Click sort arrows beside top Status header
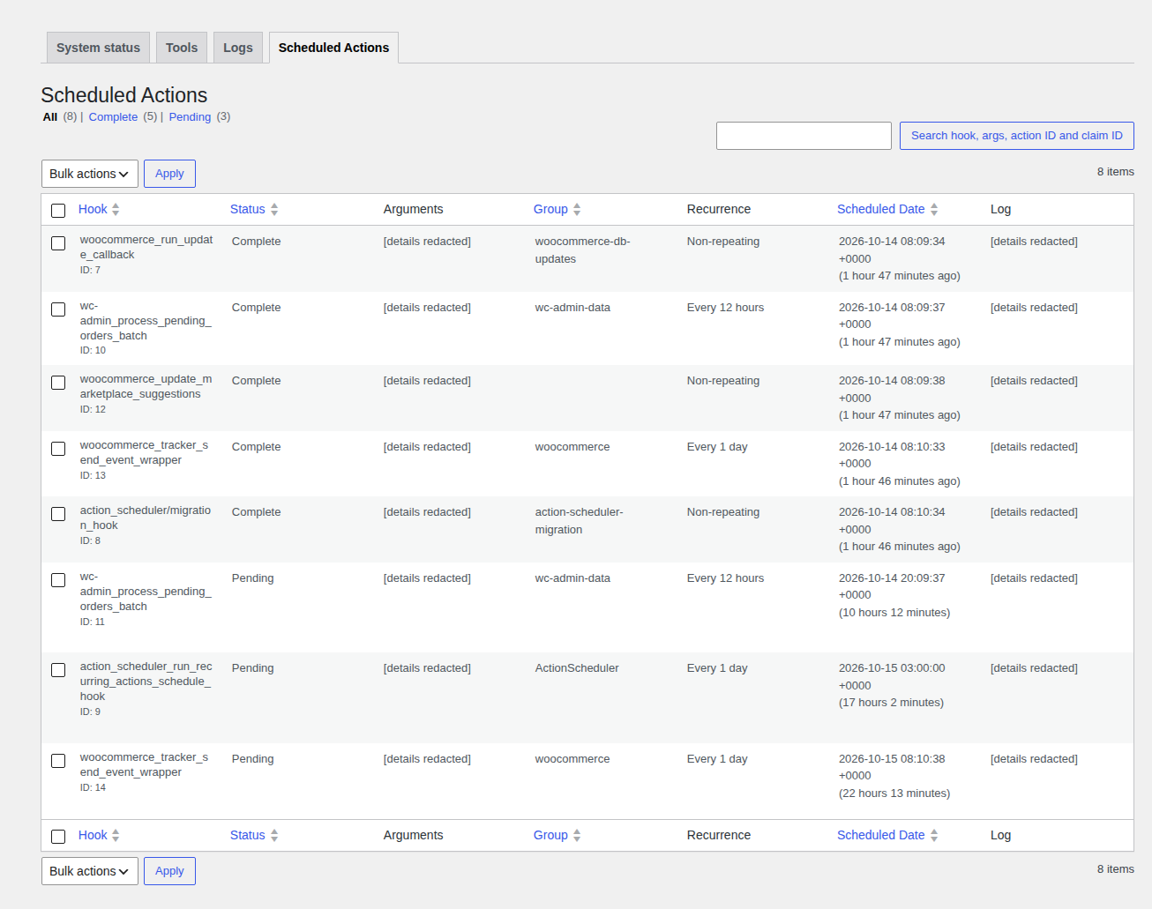The width and height of the screenshot is (1152, 909). tap(274, 210)
